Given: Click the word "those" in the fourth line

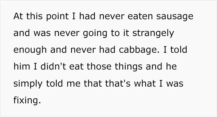Looking at the screenshot, I should (99, 66).
